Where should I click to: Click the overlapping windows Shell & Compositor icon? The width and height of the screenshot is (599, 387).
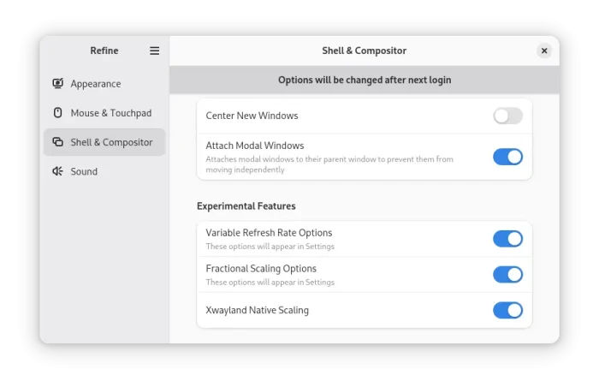pos(57,142)
